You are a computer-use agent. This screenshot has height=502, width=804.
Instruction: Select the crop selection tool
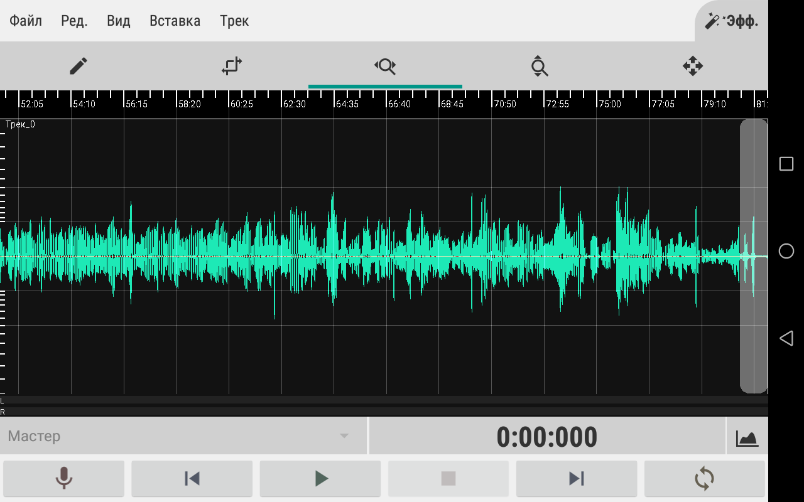click(x=232, y=66)
